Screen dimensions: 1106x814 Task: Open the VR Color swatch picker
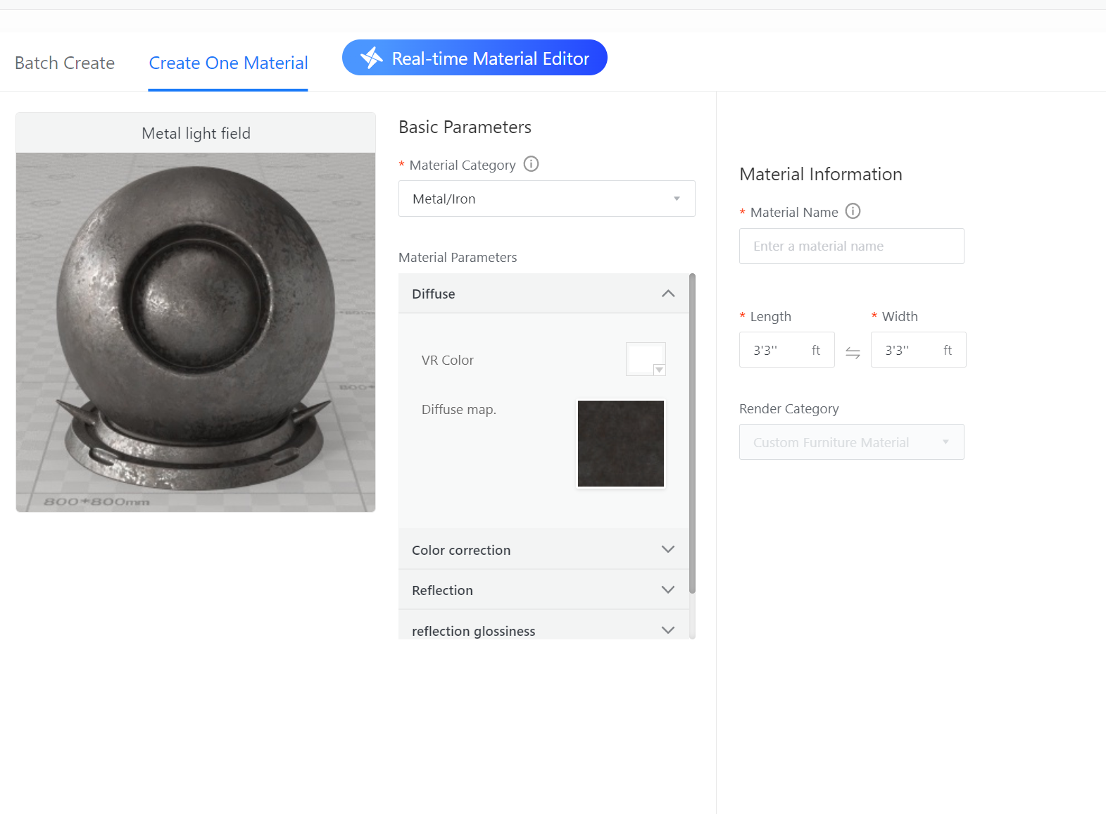tap(646, 359)
